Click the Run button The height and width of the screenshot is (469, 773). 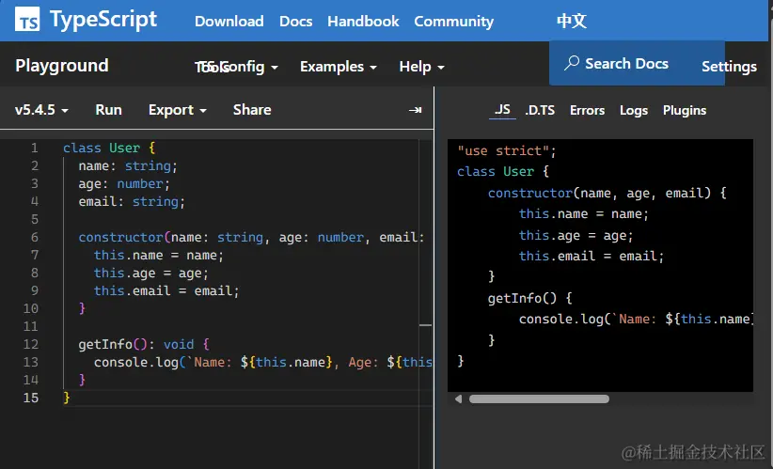108,109
